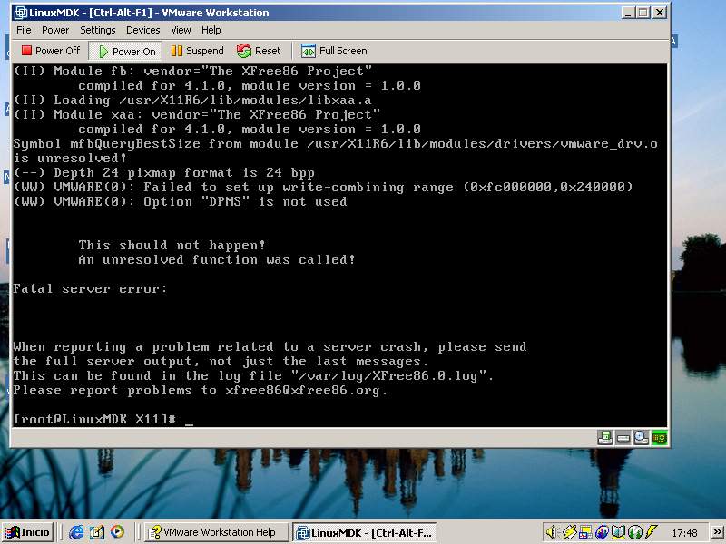The width and height of the screenshot is (726, 544).
Task: Click the green device status icon
Action: [660, 438]
